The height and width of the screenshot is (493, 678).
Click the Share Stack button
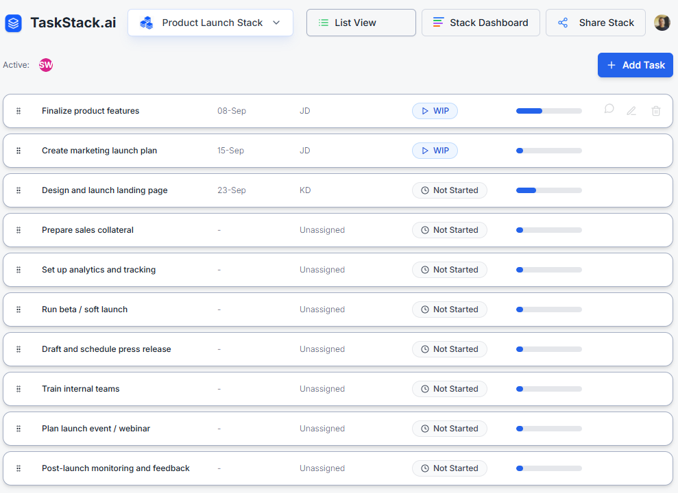coord(595,23)
